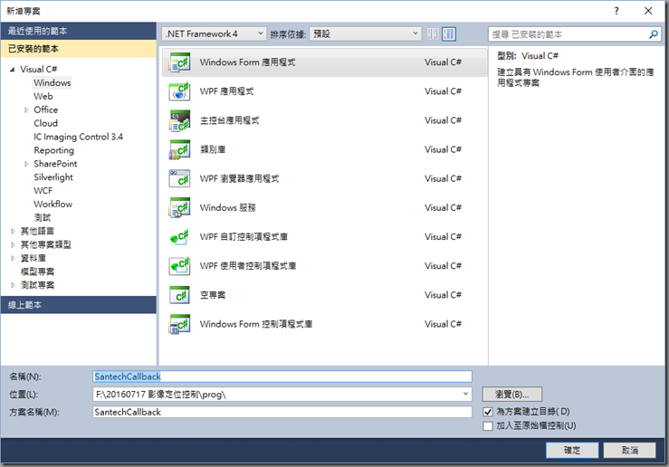The height and width of the screenshot is (467, 669).
Task: Click the 主控台應用程式 template name
Action: pyautogui.click(x=230, y=120)
